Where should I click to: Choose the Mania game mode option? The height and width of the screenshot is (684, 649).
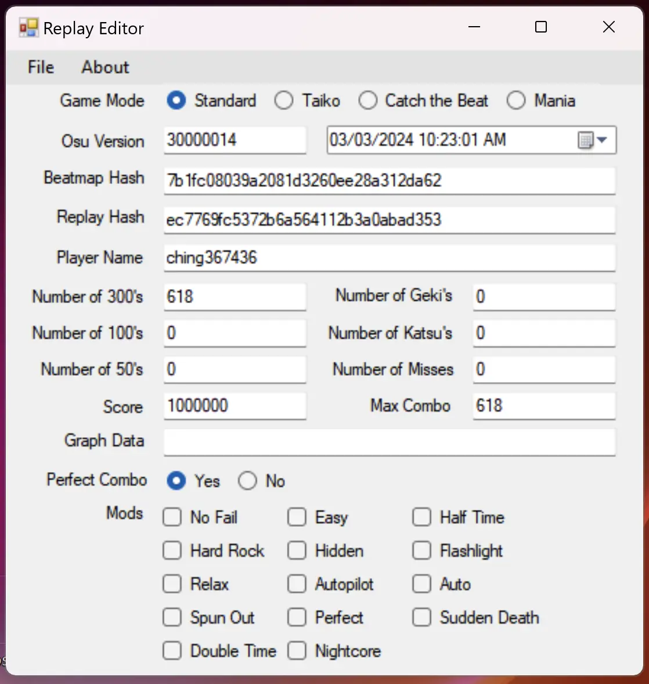tap(516, 100)
